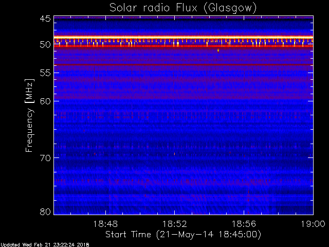This screenshot has height=247, width=329.
Task: Click the 19:00 time tick label
Action: tap(313, 224)
